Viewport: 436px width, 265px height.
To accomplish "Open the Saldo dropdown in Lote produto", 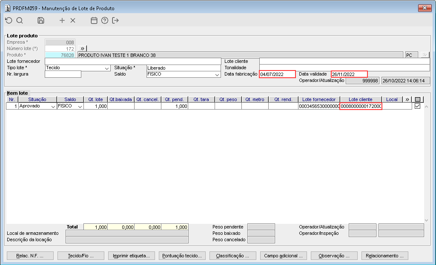I will (x=217, y=75).
